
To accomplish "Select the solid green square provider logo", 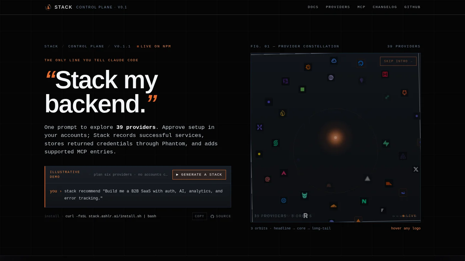I will tap(302, 89).
